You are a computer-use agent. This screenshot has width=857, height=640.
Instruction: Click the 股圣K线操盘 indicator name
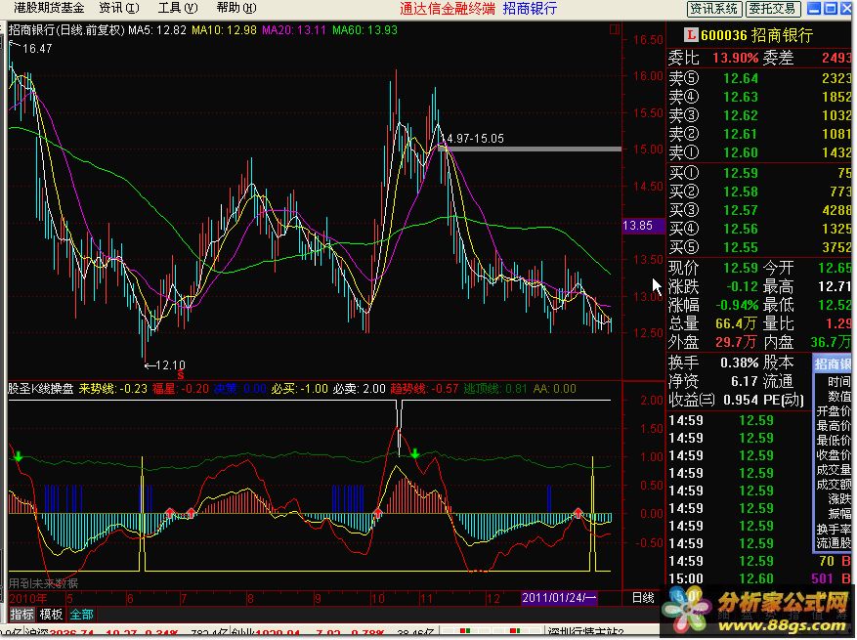(x=40, y=389)
